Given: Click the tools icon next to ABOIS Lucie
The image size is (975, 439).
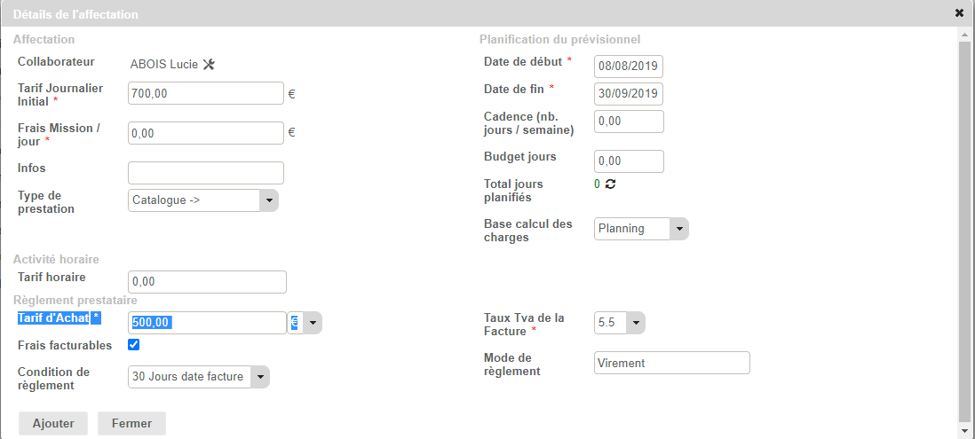Looking at the screenshot, I should coord(210,64).
